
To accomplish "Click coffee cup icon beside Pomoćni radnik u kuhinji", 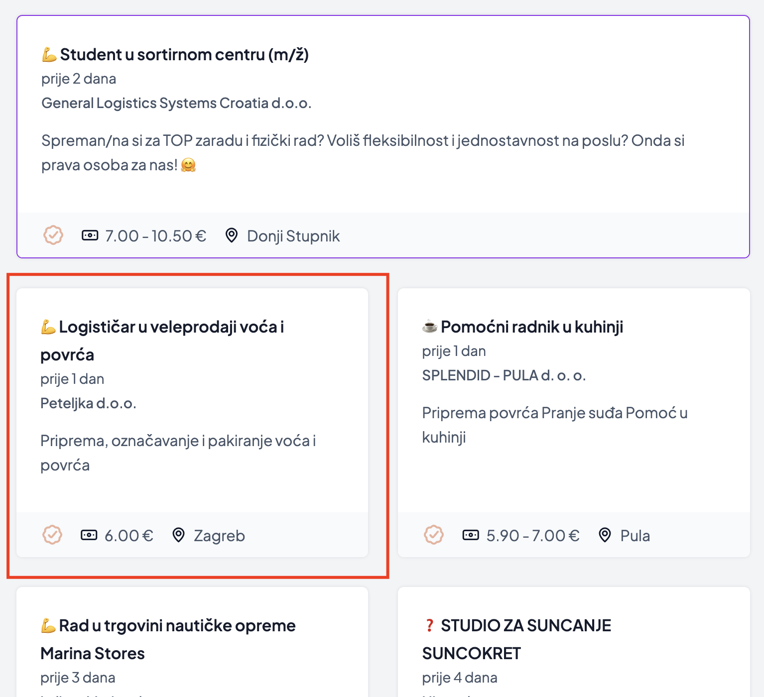I will point(429,327).
